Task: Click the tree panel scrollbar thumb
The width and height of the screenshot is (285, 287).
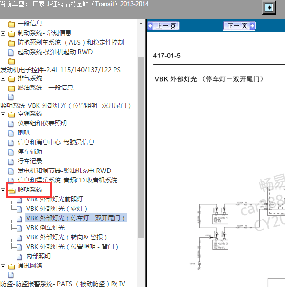Action: point(141,147)
